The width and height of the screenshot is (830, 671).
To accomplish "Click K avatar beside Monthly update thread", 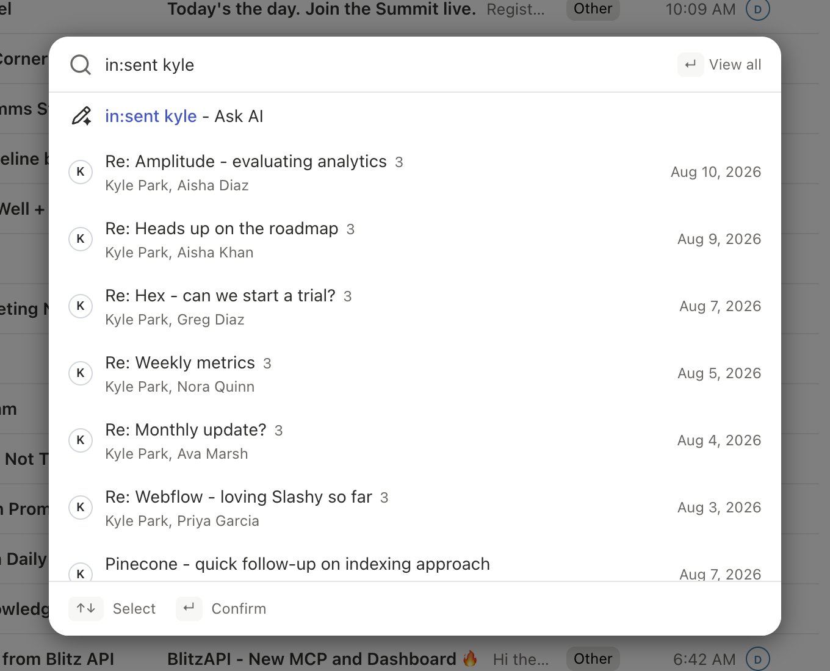I will click(x=81, y=440).
